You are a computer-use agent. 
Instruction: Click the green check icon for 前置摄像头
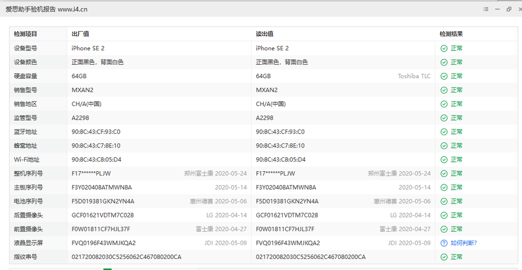tap(444, 229)
